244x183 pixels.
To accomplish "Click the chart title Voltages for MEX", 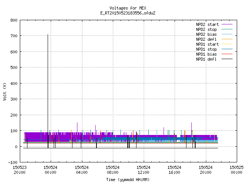I will click(128, 8).
